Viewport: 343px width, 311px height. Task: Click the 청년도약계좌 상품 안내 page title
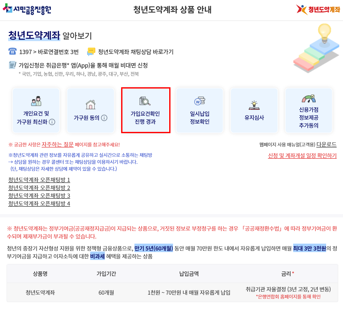click(173, 10)
